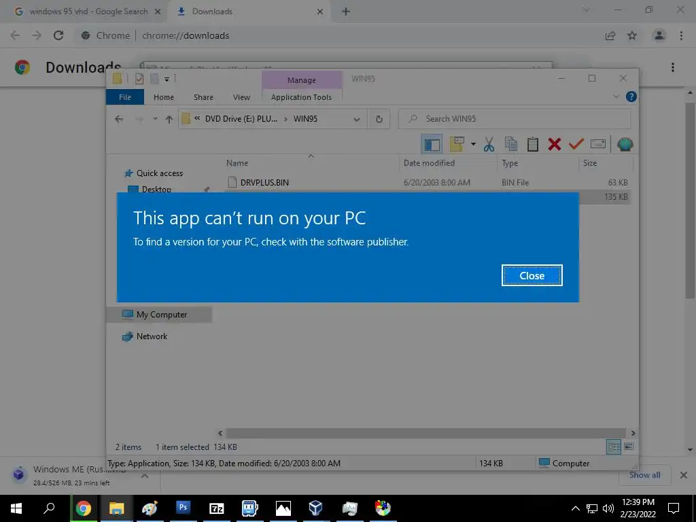The height and width of the screenshot is (522, 696).
Task: Dismiss the Chrome downloads bar
Action: click(684, 475)
